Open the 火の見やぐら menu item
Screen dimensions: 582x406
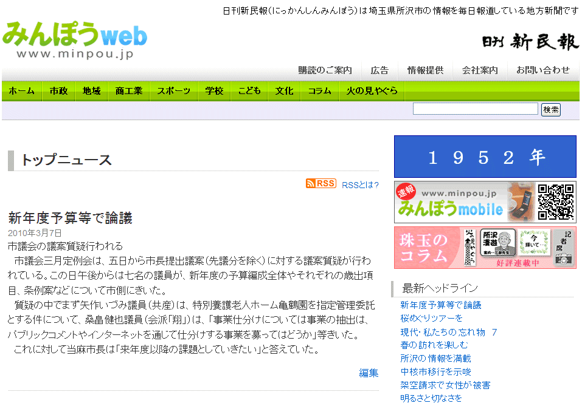point(372,91)
